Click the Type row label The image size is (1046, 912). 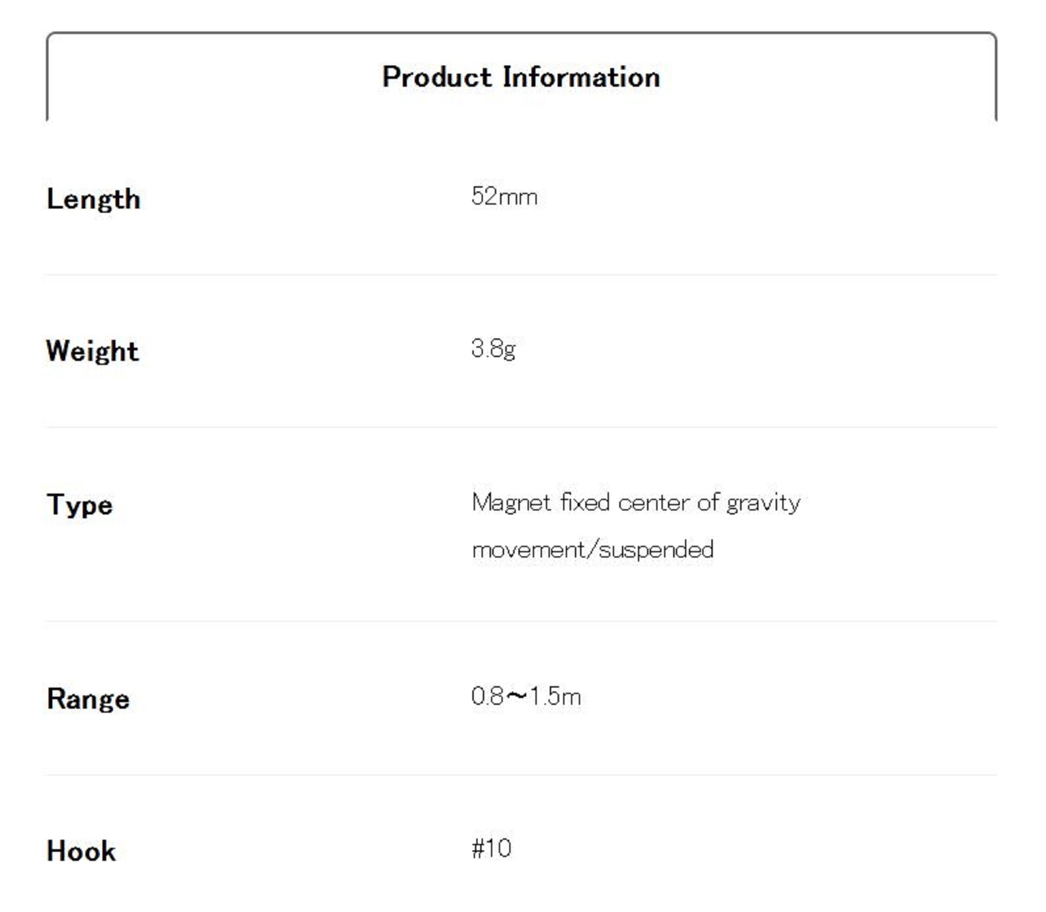[79, 505]
